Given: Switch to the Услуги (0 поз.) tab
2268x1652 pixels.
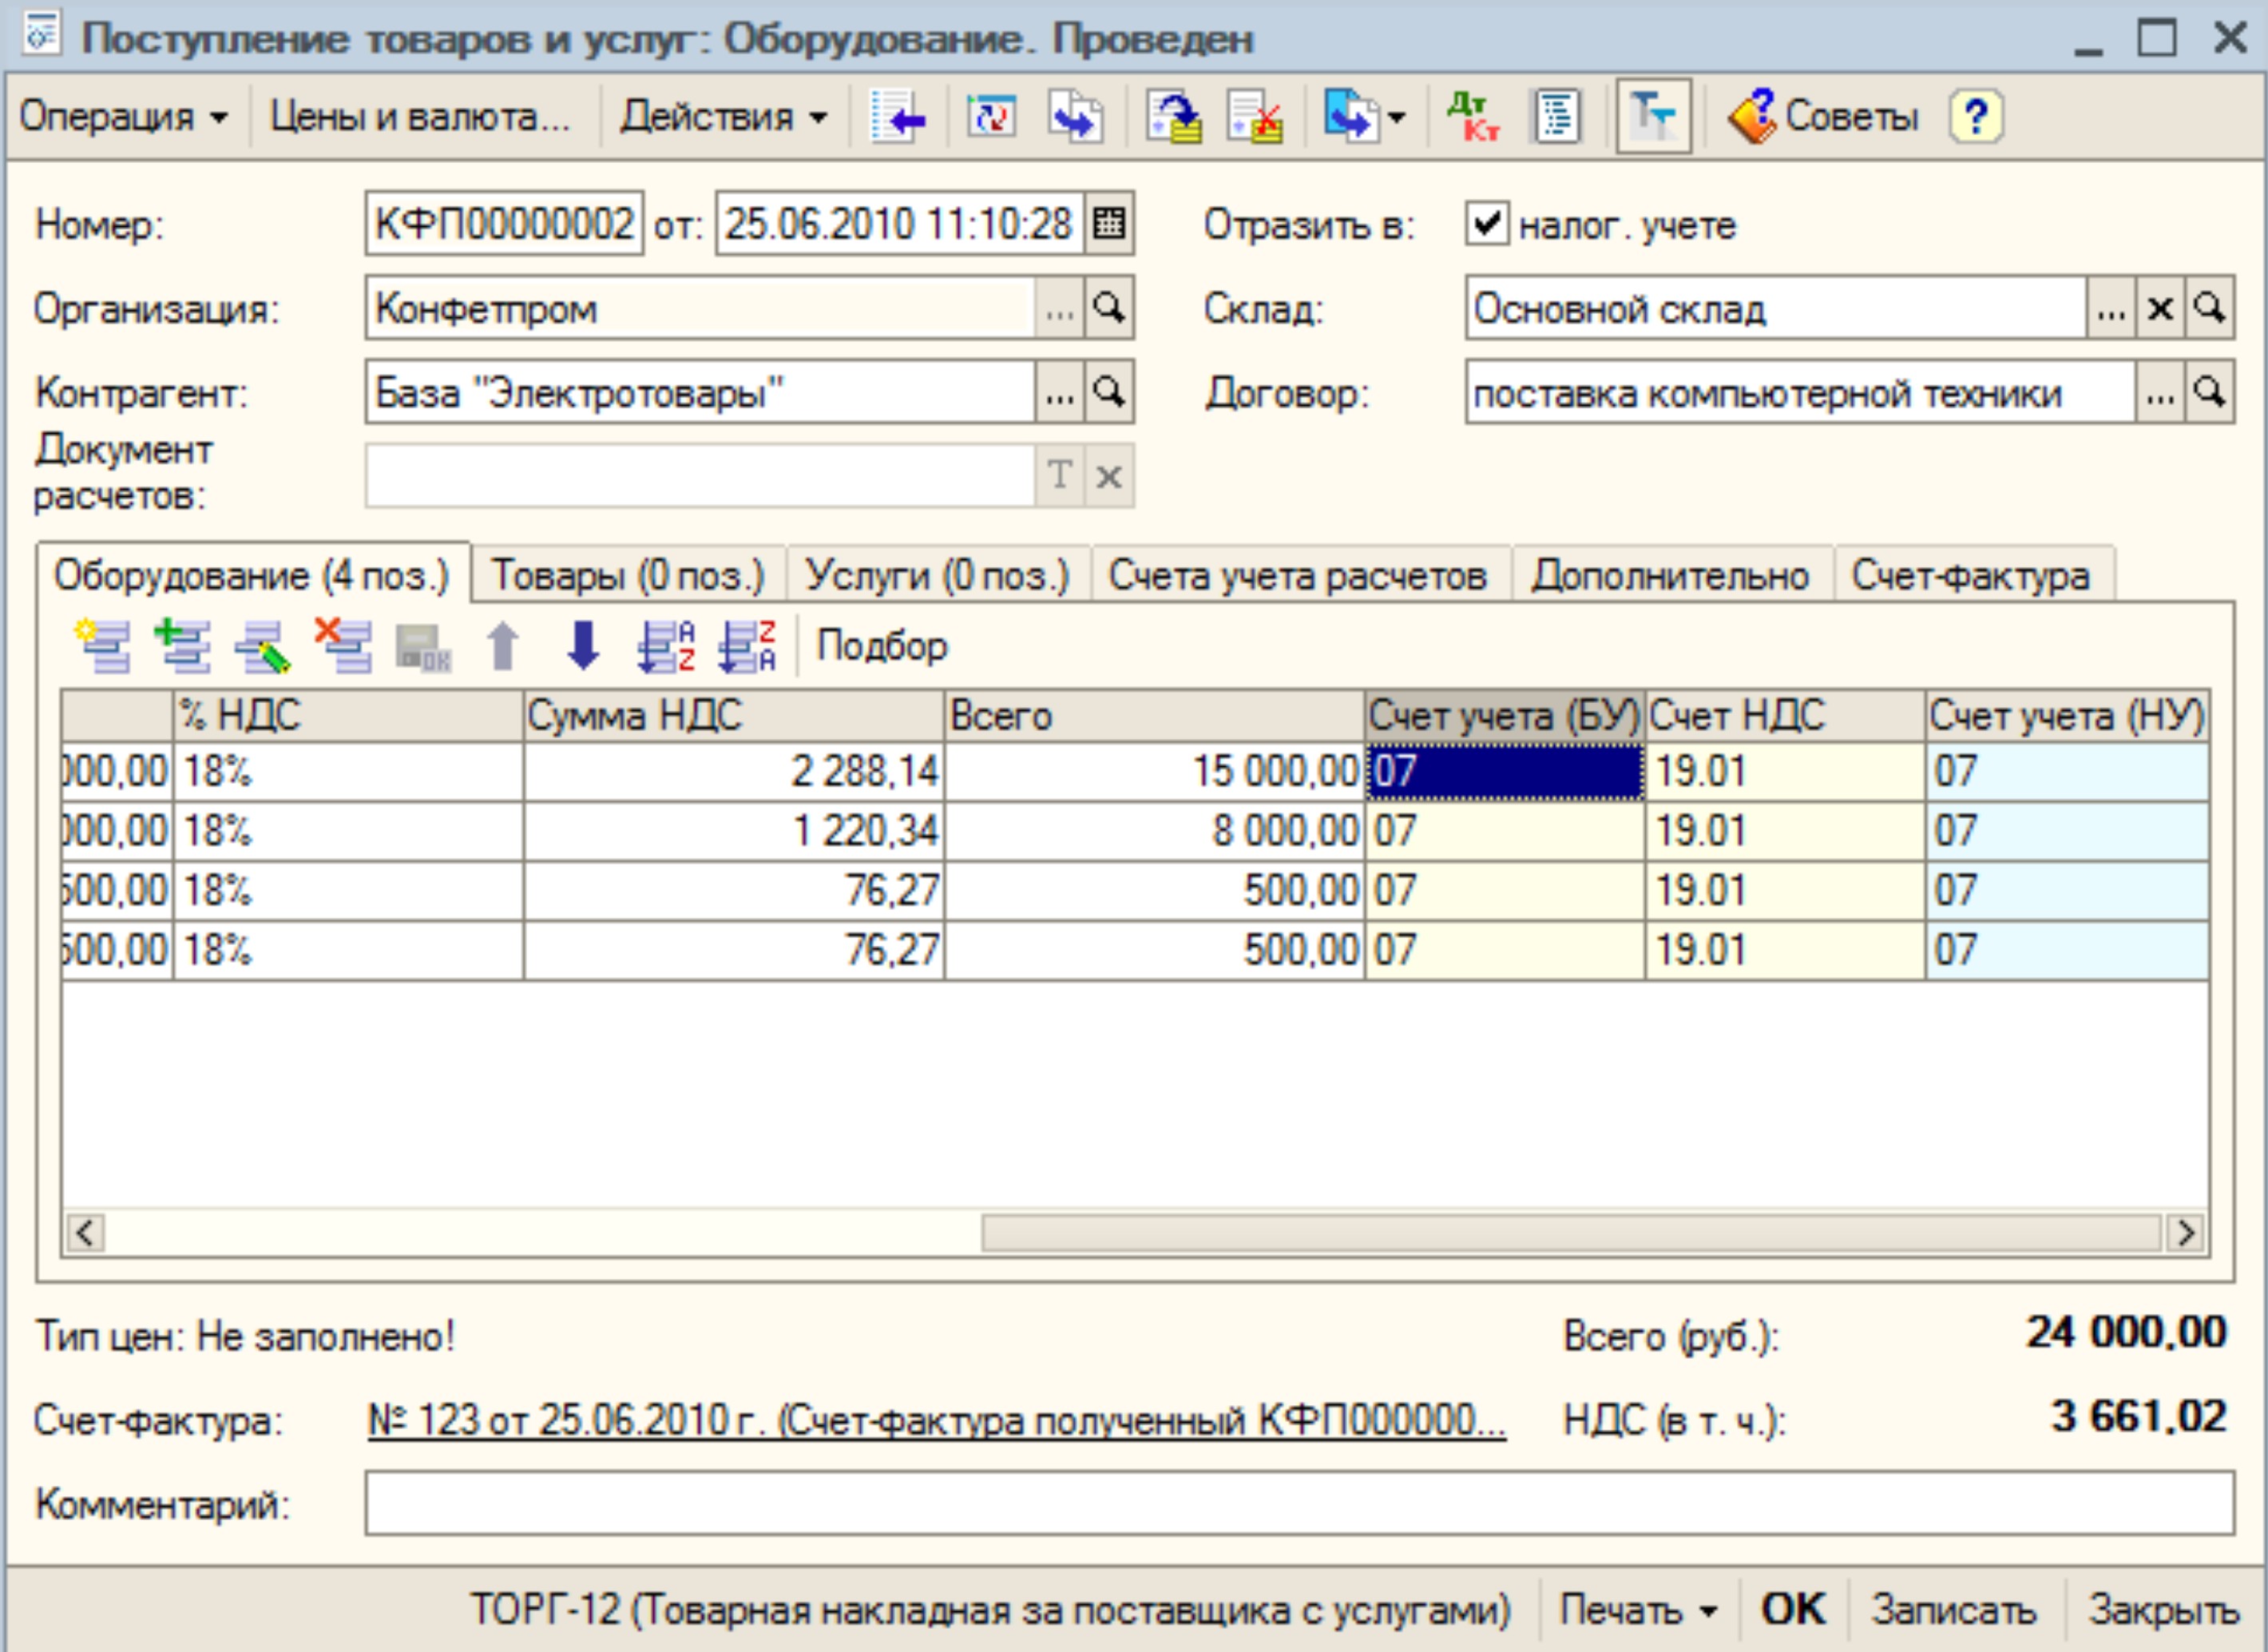Looking at the screenshot, I should 938,575.
